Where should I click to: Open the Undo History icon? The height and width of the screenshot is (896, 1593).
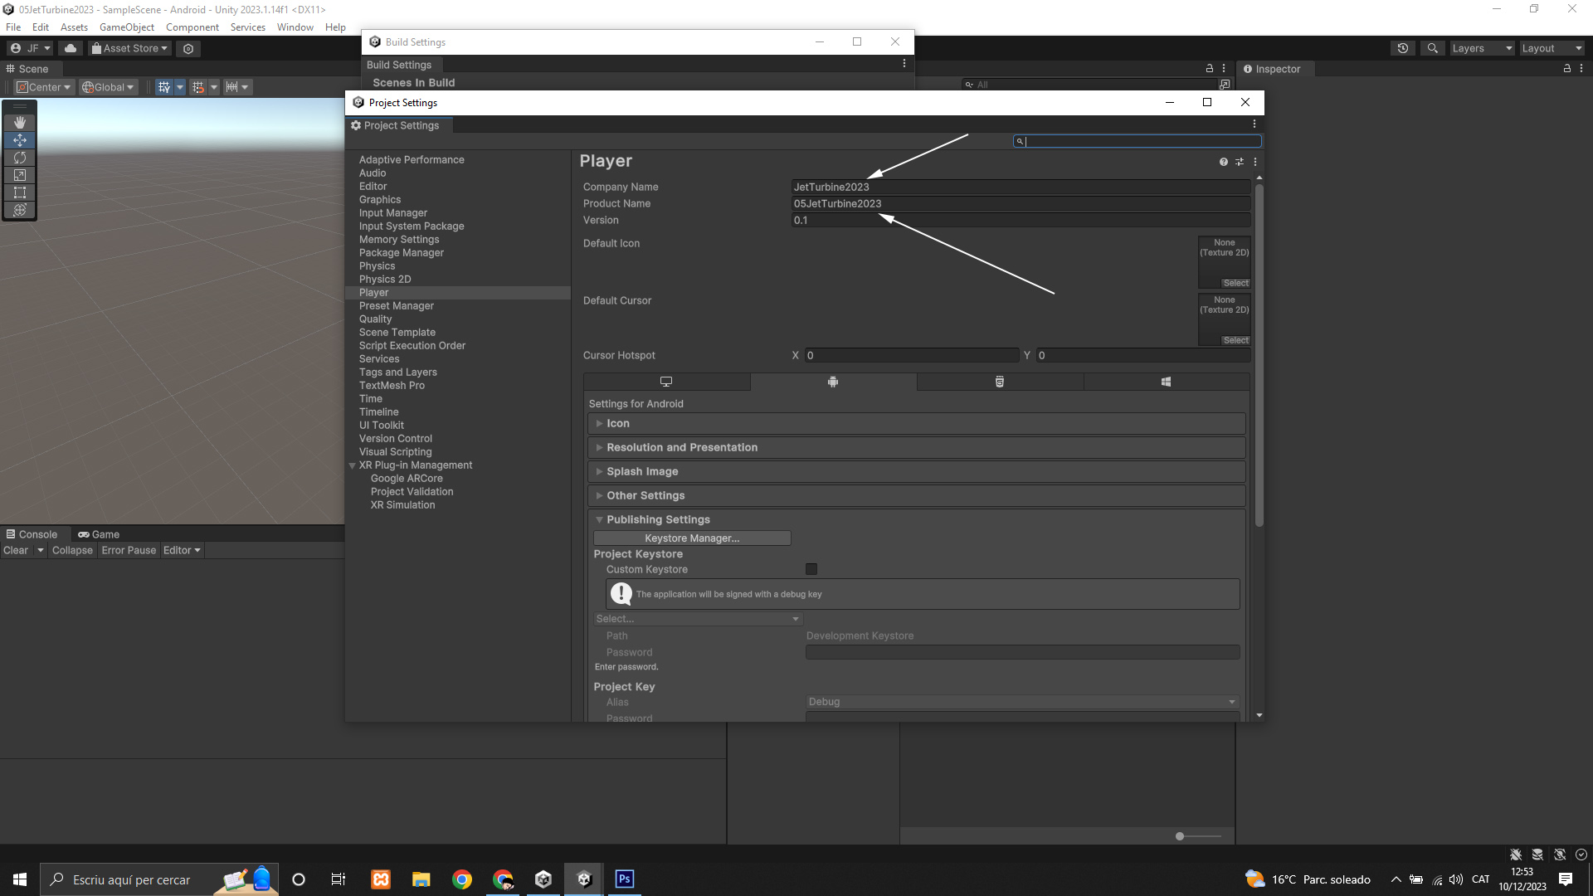tap(1402, 48)
